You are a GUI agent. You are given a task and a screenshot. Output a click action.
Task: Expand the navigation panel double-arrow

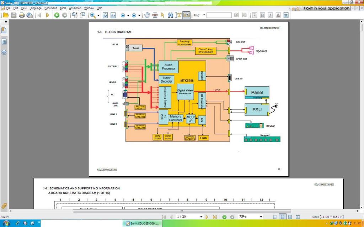pos(6,22)
